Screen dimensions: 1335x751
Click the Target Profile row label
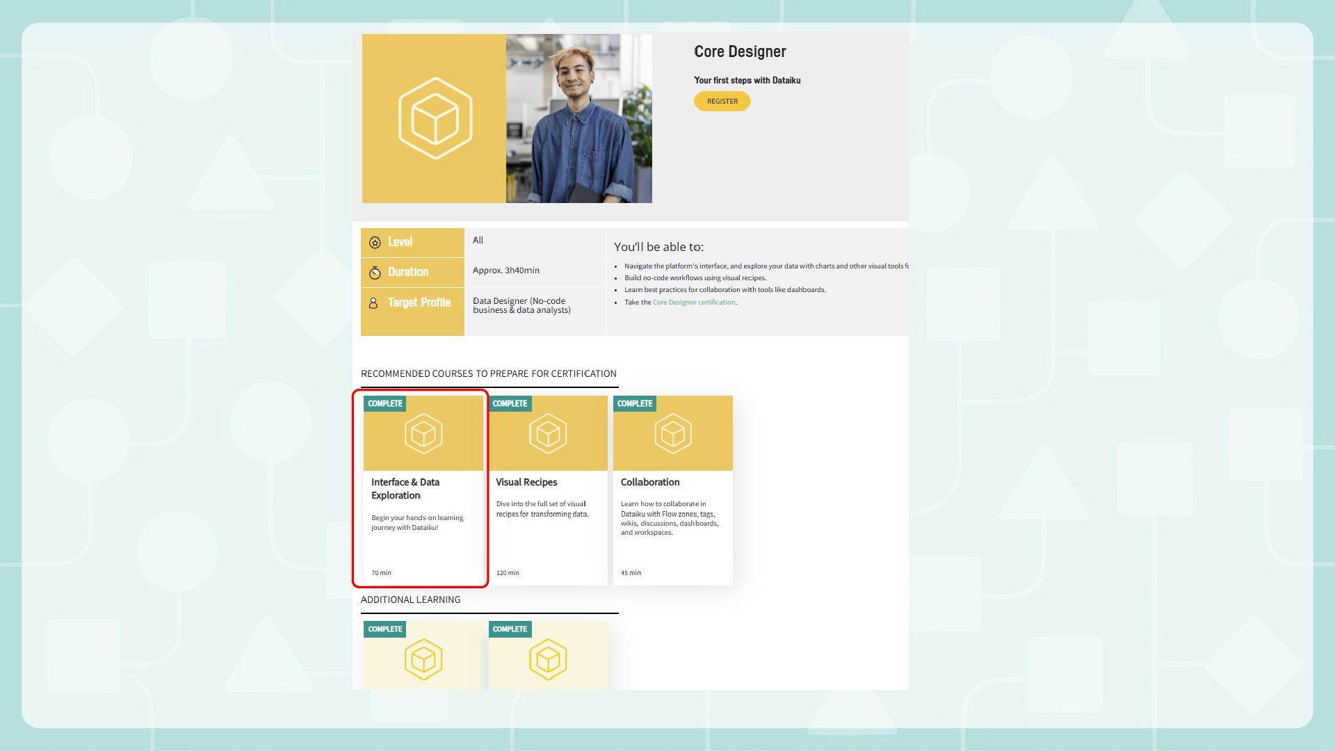[419, 303]
